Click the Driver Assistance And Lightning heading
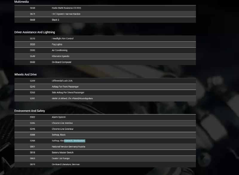Screen dimensions: 239x175 [x=35, y=32]
